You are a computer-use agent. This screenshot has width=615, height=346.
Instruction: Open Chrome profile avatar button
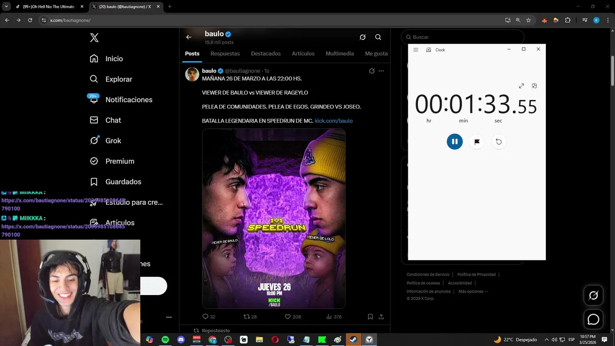(x=596, y=20)
